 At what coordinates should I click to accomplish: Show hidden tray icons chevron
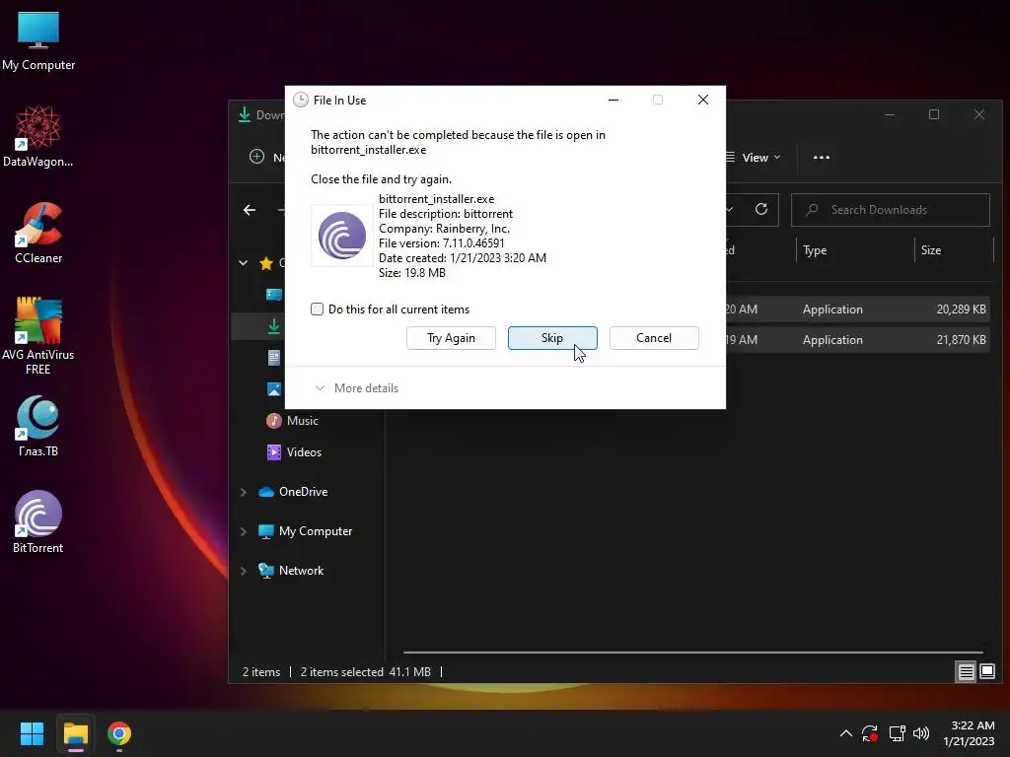[x=845, y=733]
